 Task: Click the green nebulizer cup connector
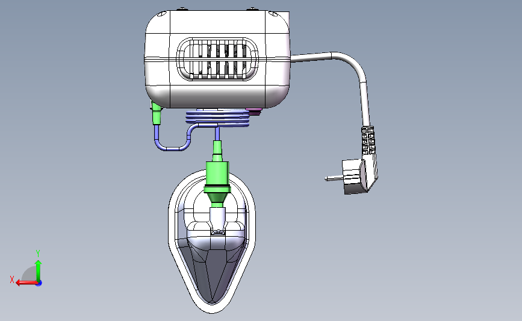pyautogui.click(x=217, y=173)
